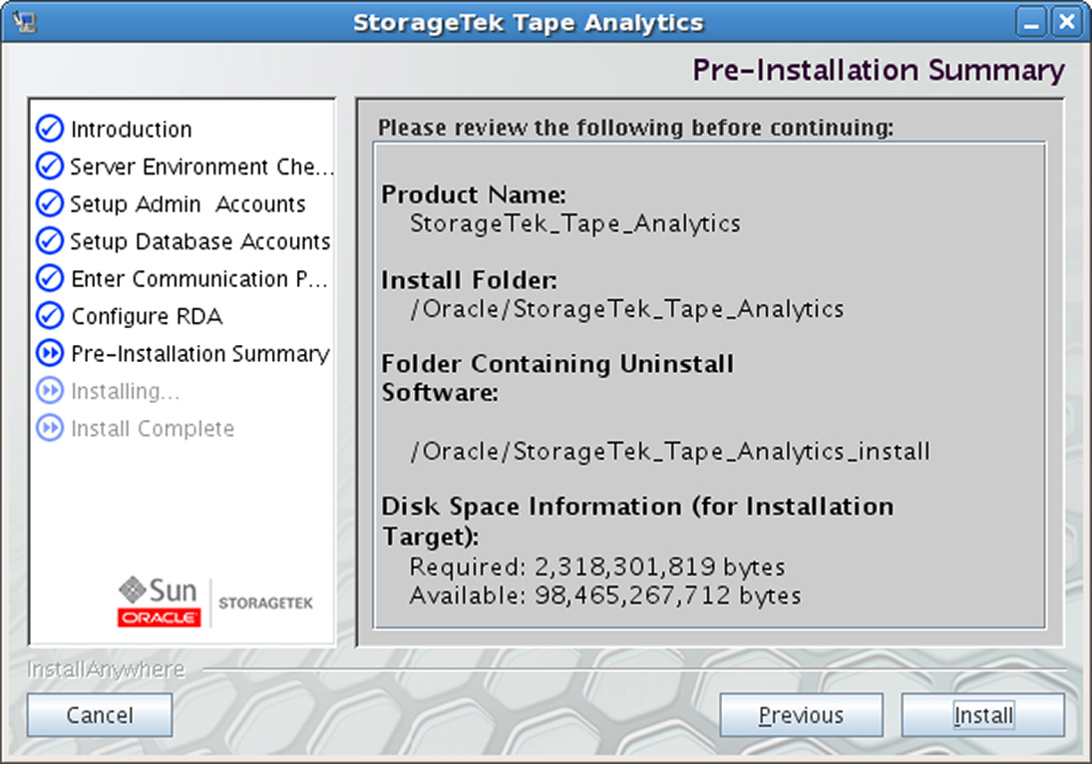Click the Introduction step checkmark icon
1092x764 pixels.
pos(50,129)
